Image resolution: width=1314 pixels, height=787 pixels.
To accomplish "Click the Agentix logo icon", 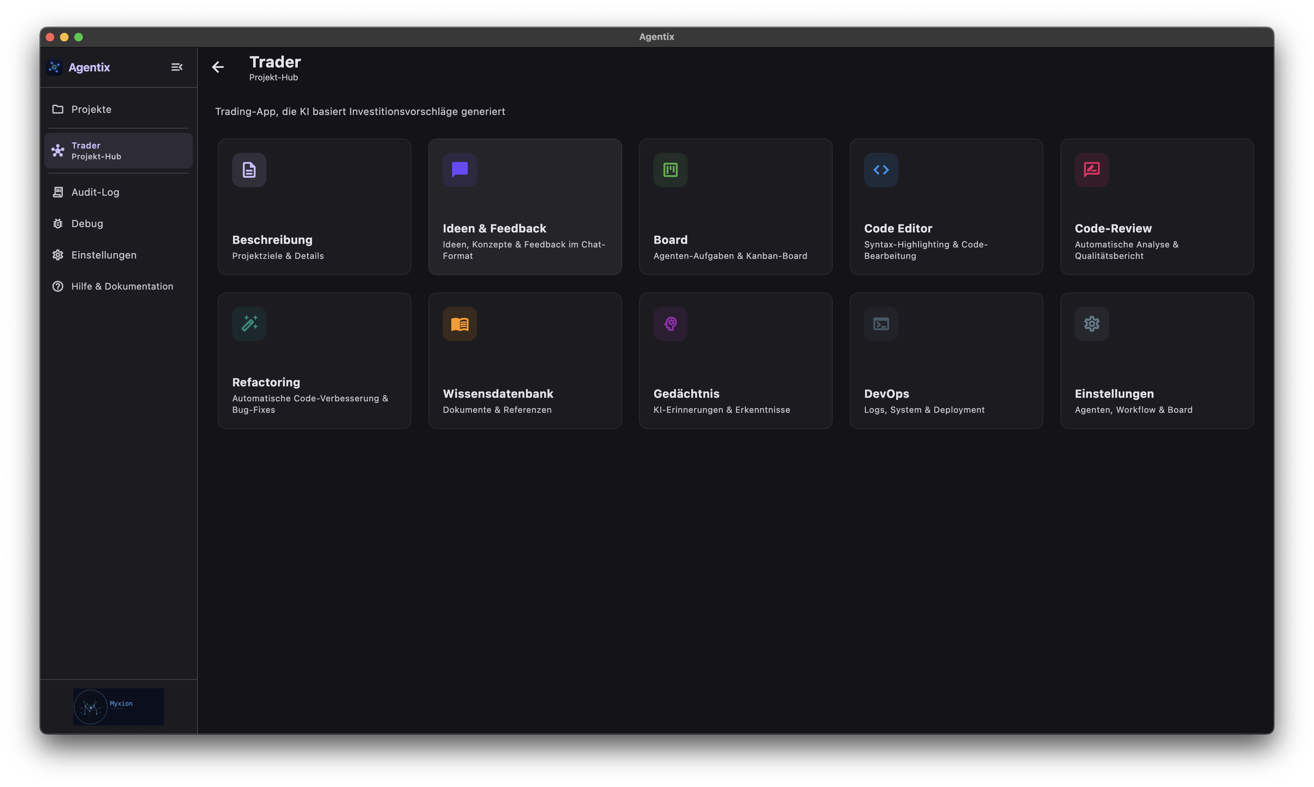I will [54, 67].
